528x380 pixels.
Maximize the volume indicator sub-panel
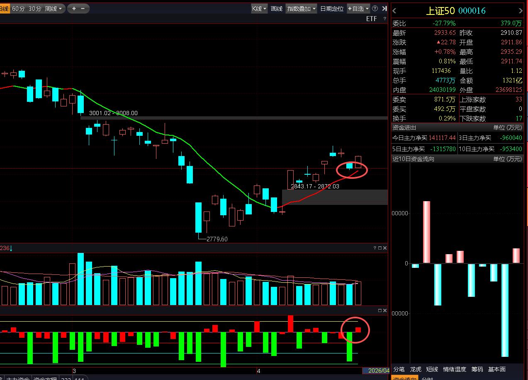pos(380,248)
